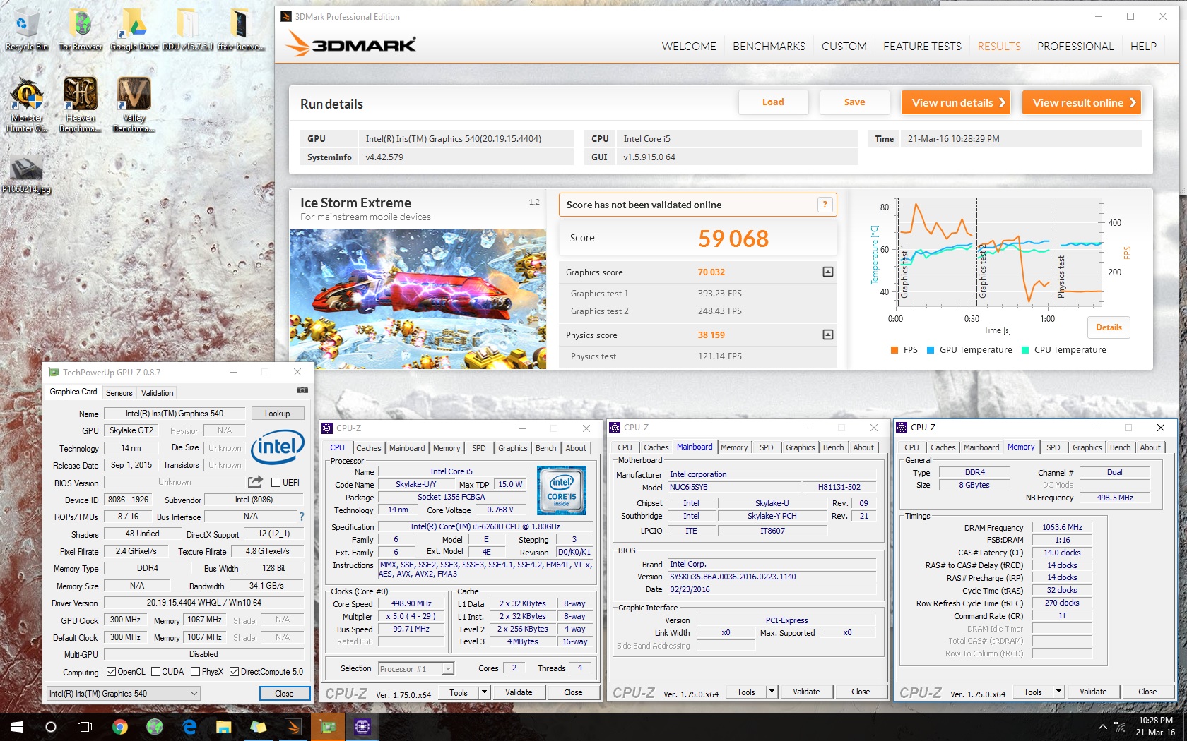
Task: Open the Recycle Bin desktop icon
Action: [26, 30]
